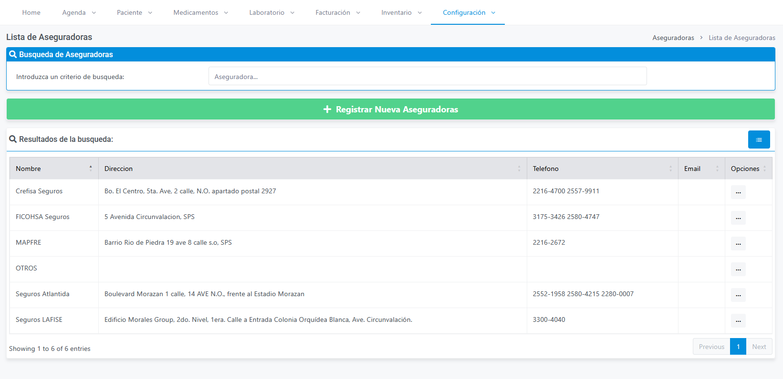Go to the Home menu item

coord(31,12)
